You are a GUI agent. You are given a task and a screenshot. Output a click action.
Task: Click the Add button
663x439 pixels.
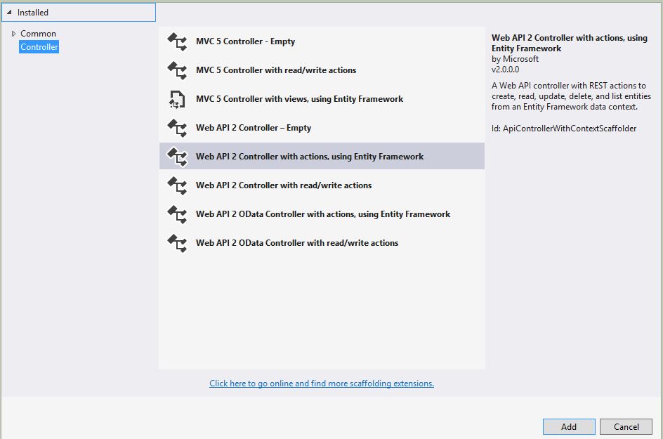(569, 427)
